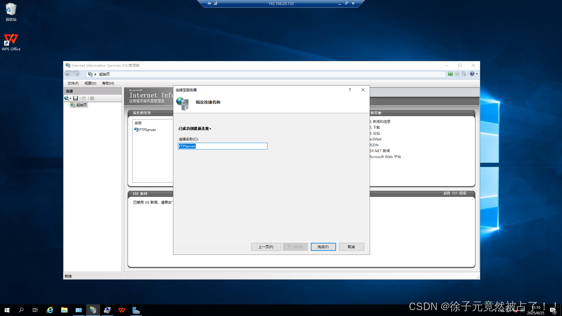Click the IIS Manager forward arrow
Image resolution: width=562 pixels, height=316 pixels.
[77, 74]
